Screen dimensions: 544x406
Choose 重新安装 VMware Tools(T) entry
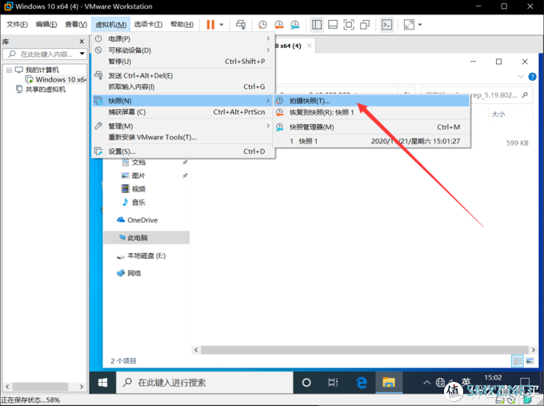pos(183,137)
